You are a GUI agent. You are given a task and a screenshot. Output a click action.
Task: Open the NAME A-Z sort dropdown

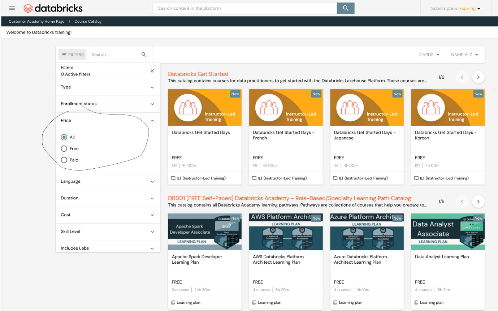pos(464,55)
